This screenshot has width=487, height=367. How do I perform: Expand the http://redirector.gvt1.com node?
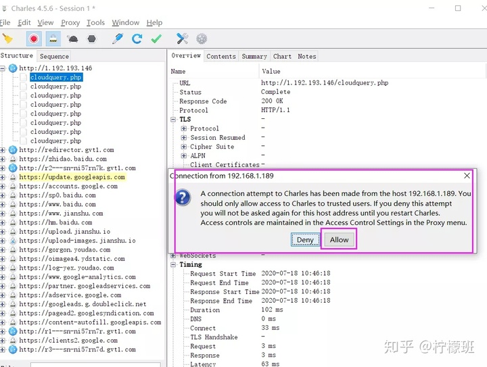pyautogui.click(x=3, y=150)
